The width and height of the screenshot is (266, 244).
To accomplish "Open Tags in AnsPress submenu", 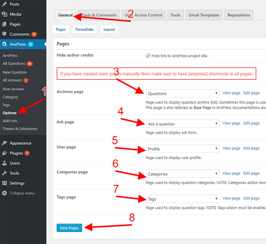I will click(6, 105).
